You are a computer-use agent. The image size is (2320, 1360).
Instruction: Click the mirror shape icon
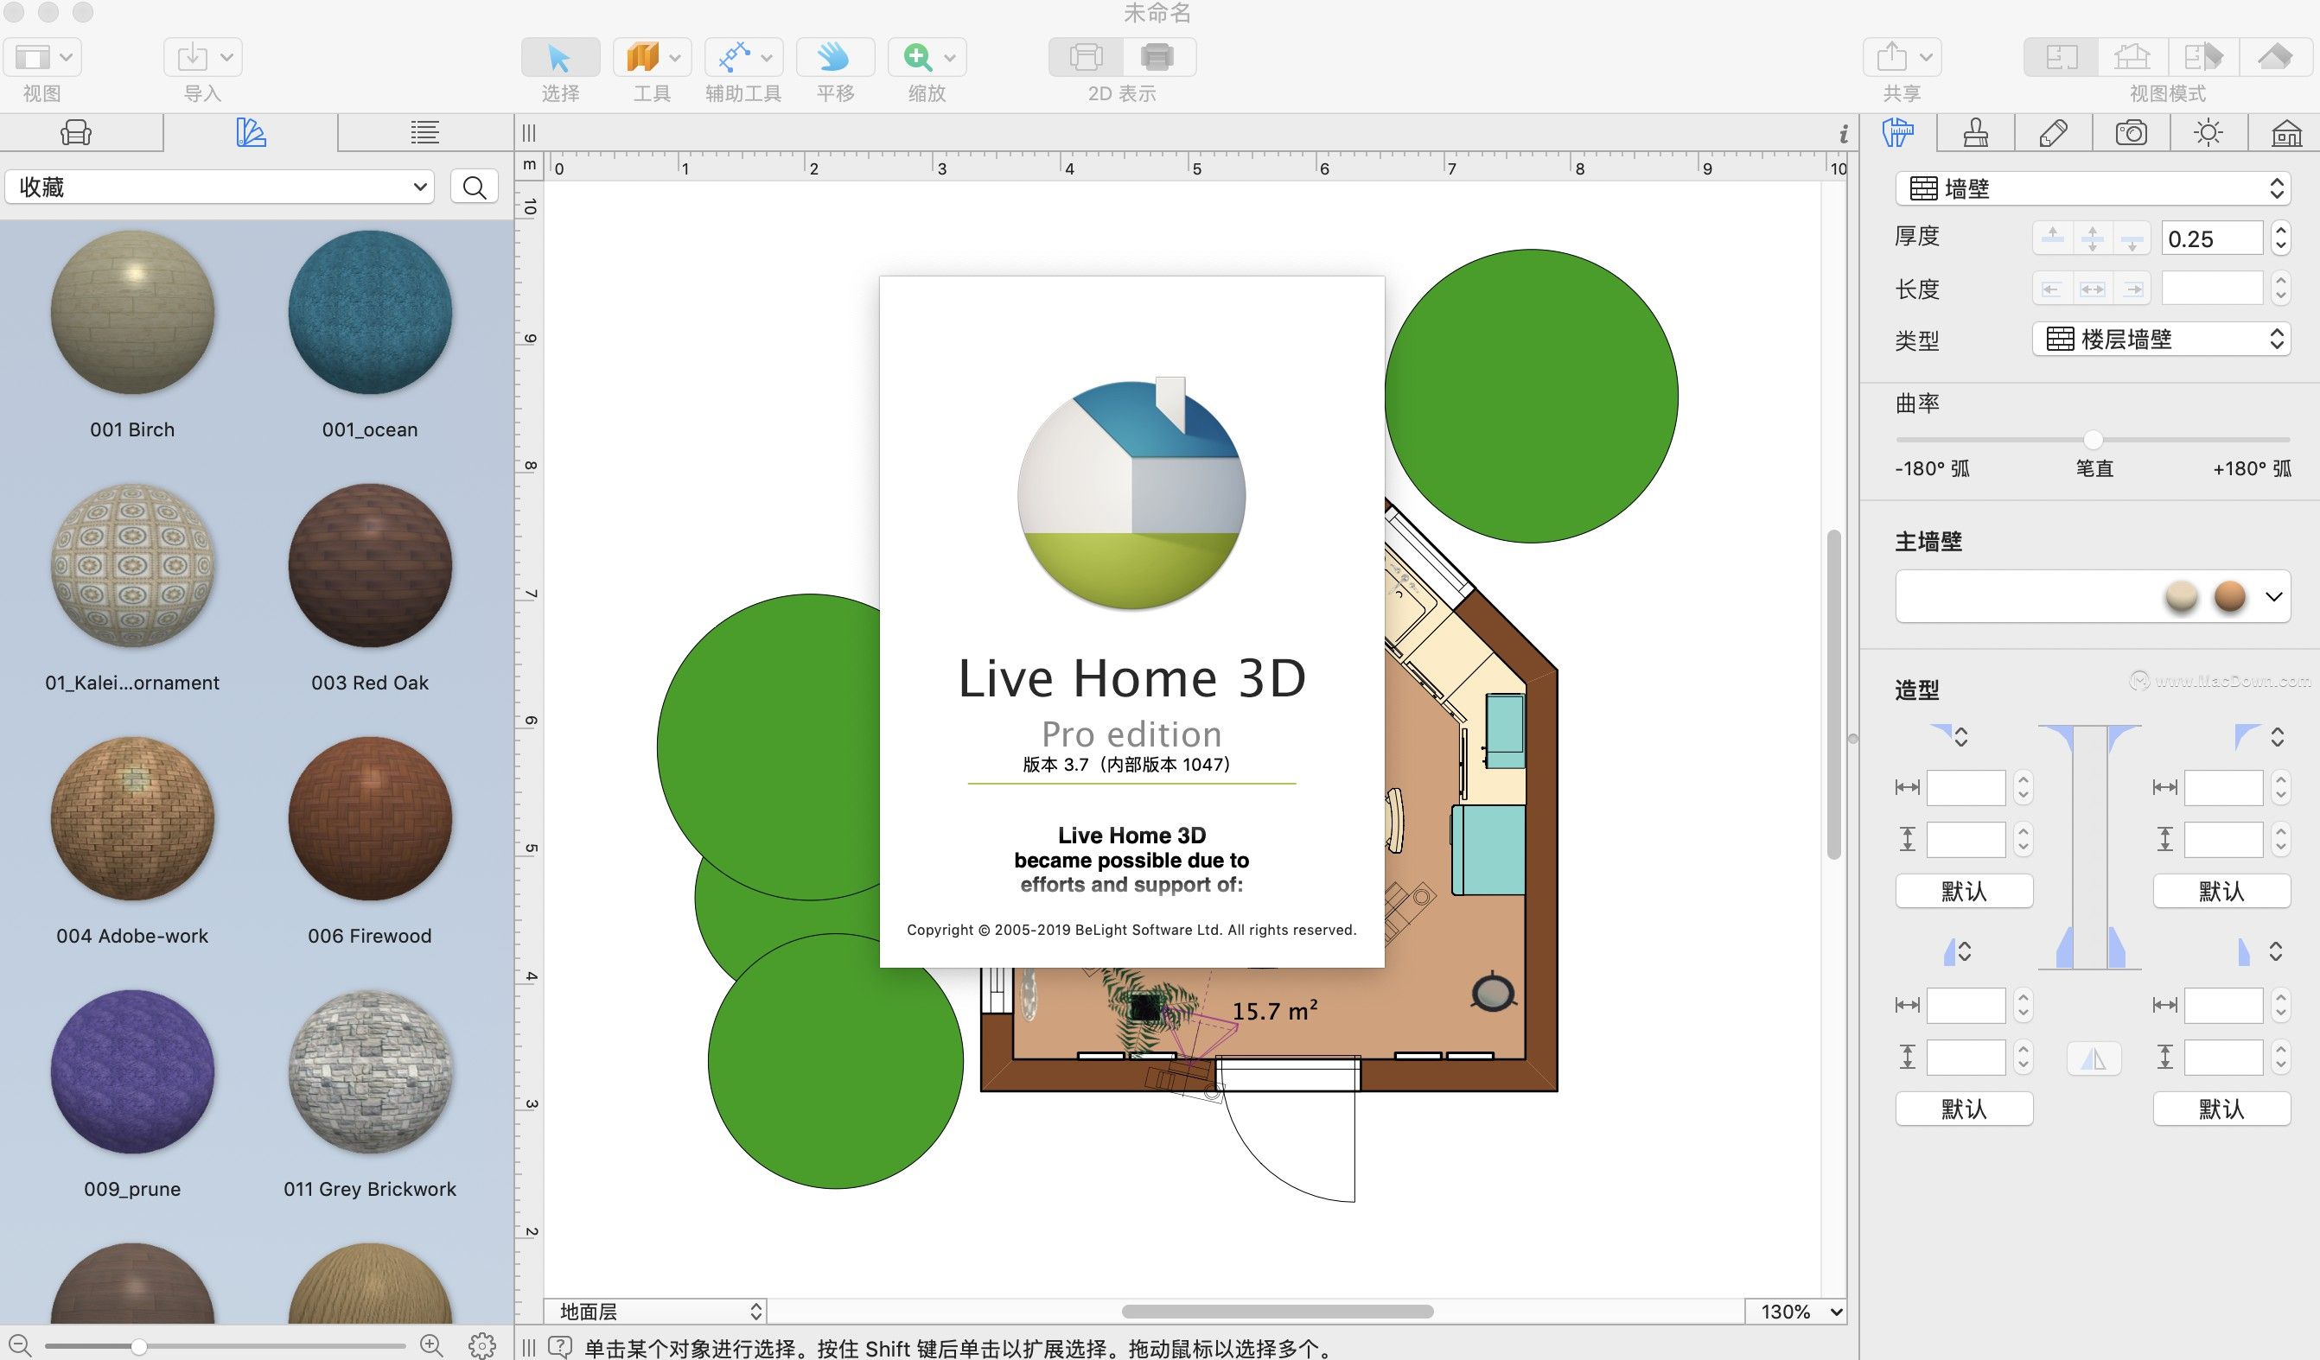[2094, 1058]
